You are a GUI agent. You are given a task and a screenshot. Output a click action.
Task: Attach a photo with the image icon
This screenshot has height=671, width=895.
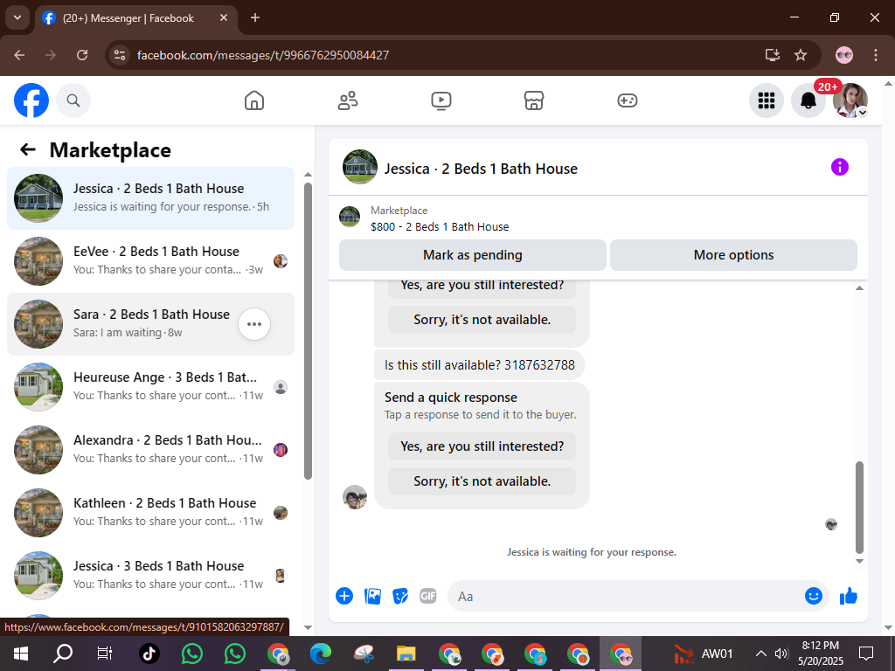click(372, 596)
